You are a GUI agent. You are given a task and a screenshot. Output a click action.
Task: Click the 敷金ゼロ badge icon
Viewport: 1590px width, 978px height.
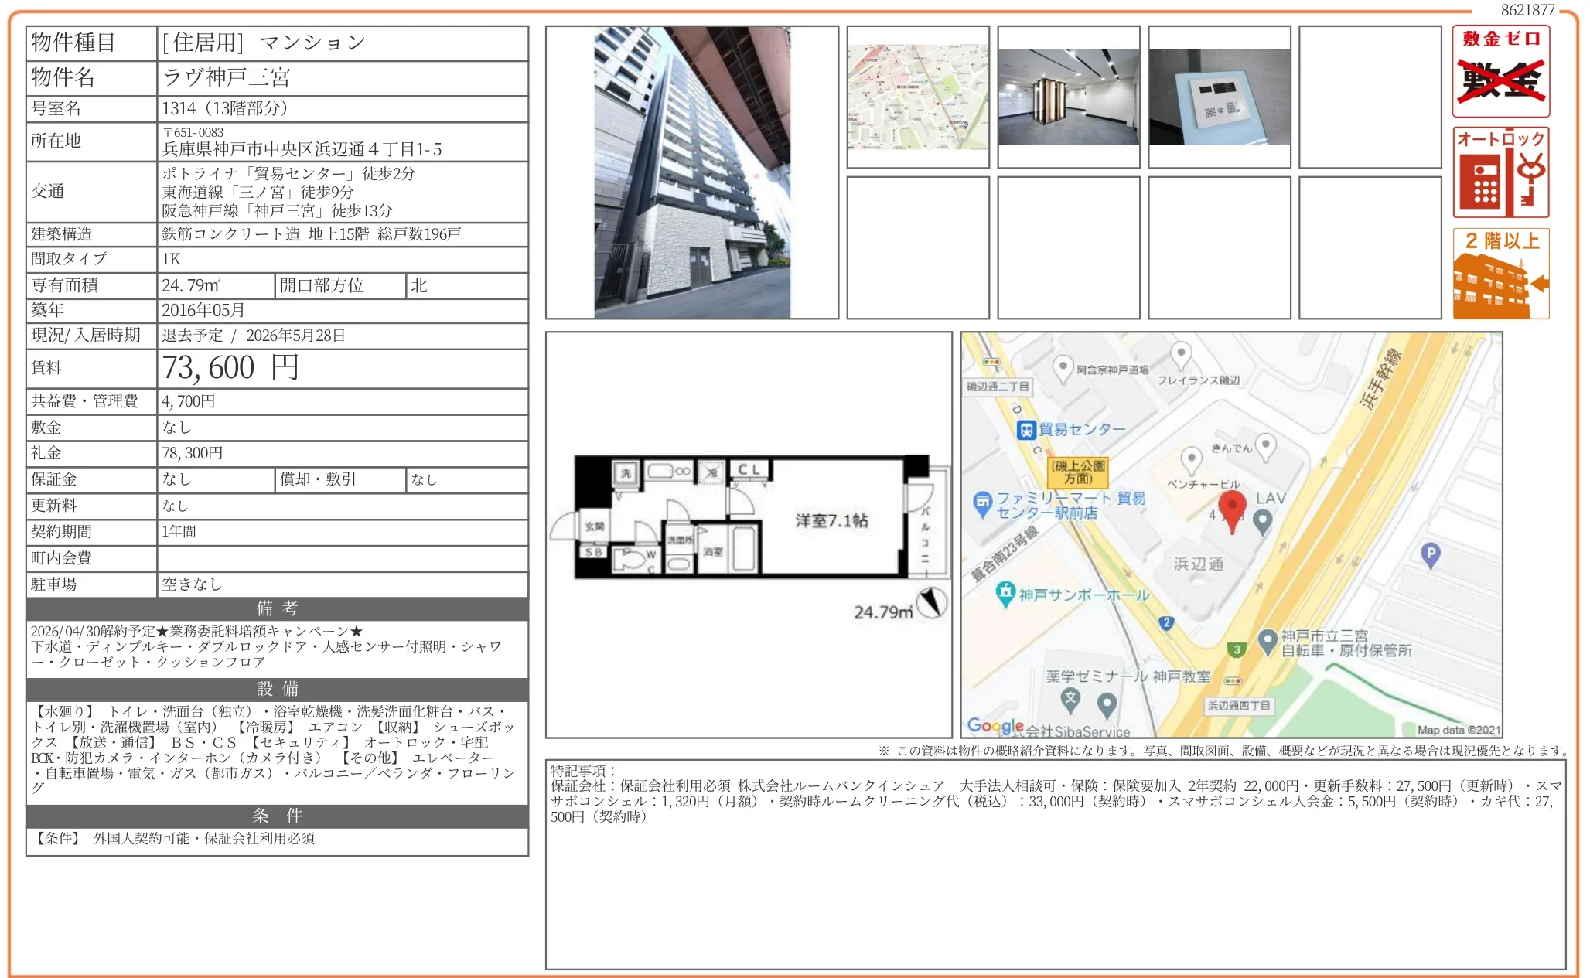tap(1500, 71)
